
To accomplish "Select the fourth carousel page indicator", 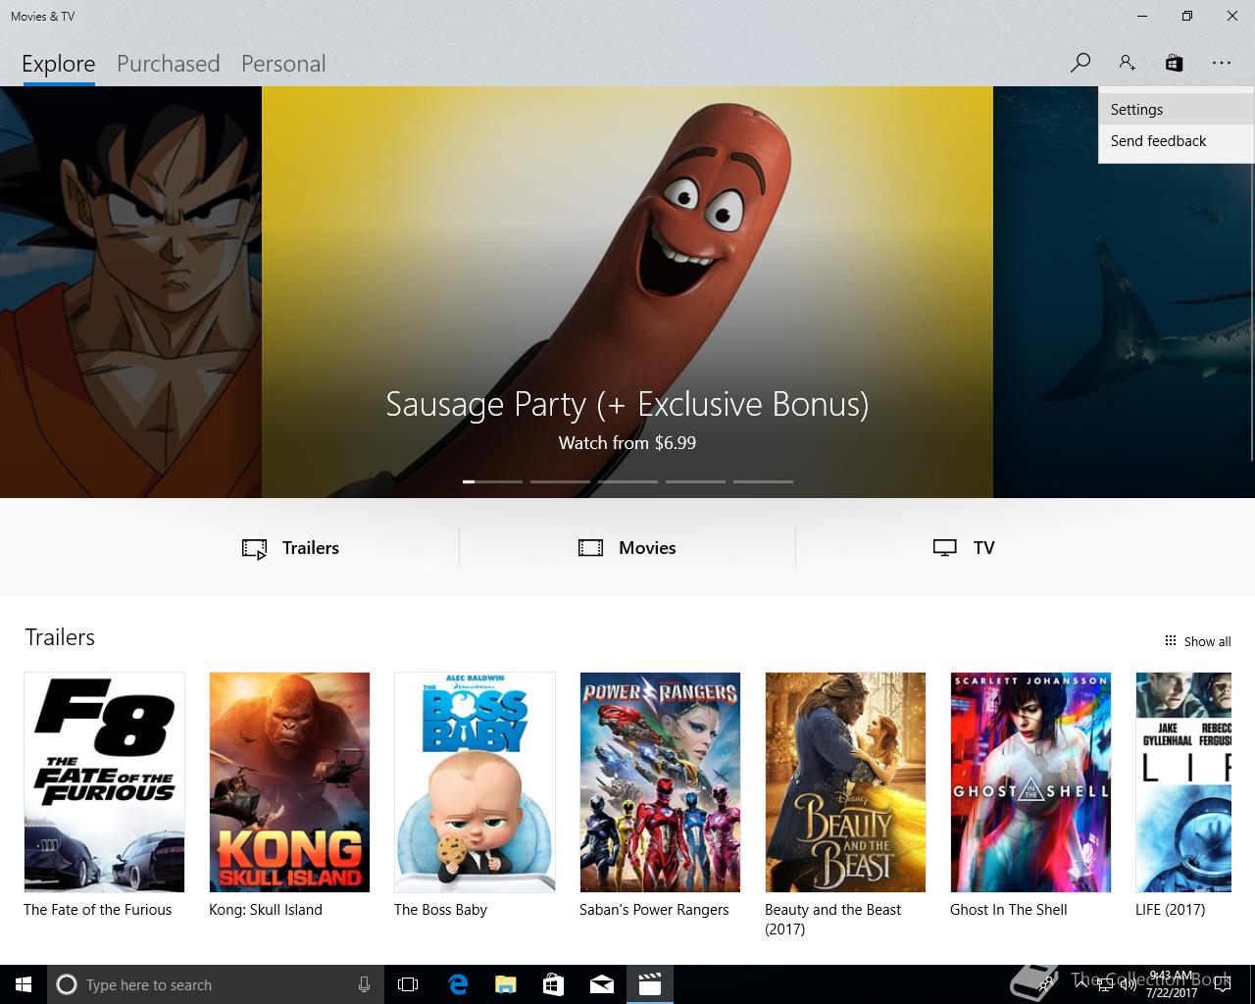I will (x=695, y=481).
